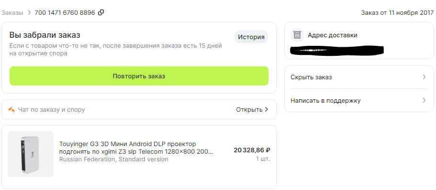
Task: Open the История order history
Action: (251, 37)
